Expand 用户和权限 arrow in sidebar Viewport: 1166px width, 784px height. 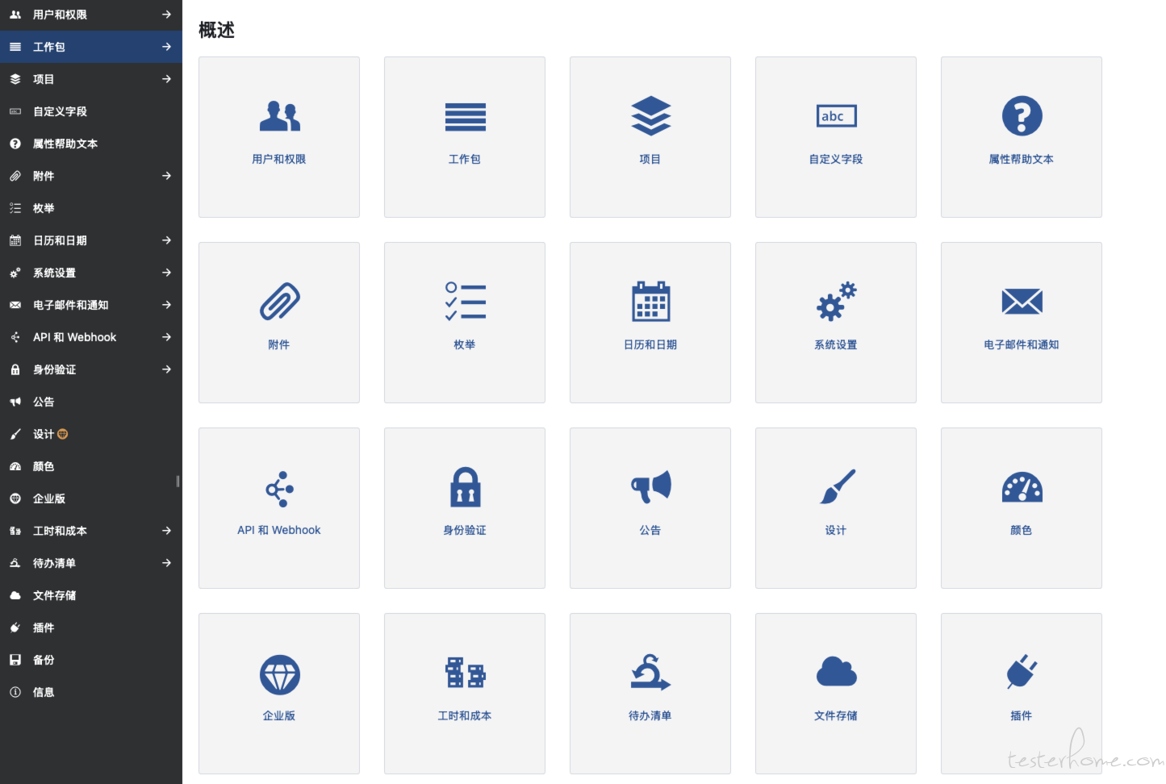tap(166, 15)
